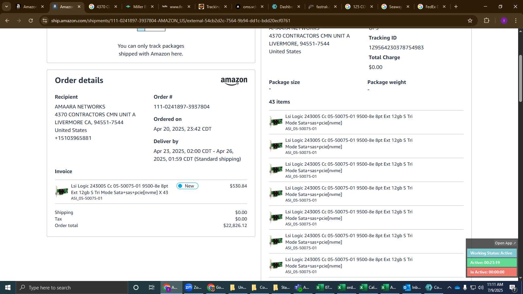View site information icon left of URL
523x294 pixels.
[x=45, y=21]
